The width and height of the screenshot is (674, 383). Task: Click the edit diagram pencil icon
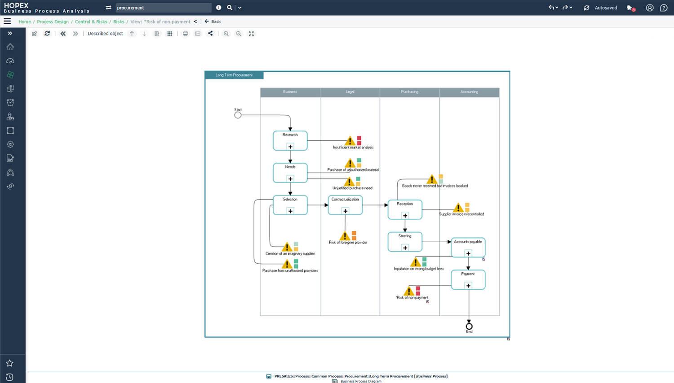34,34
